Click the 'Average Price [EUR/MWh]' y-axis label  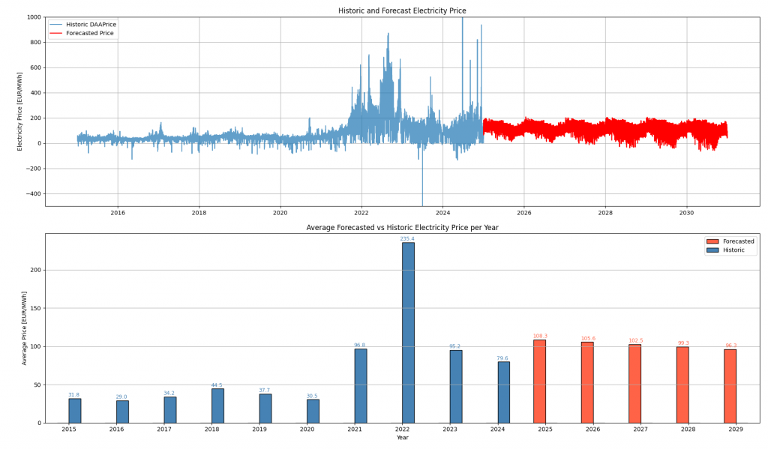25,328
